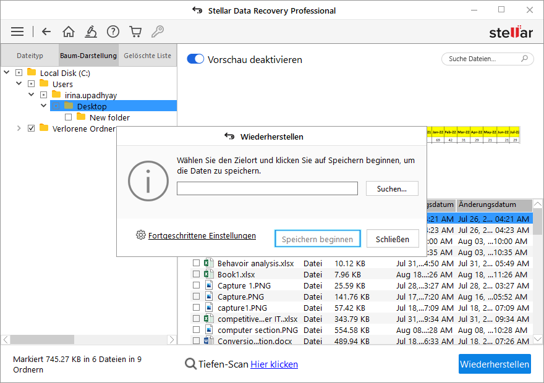
Task: Collapse the Local Disk (C:) tree node
Action: point(7,72)
